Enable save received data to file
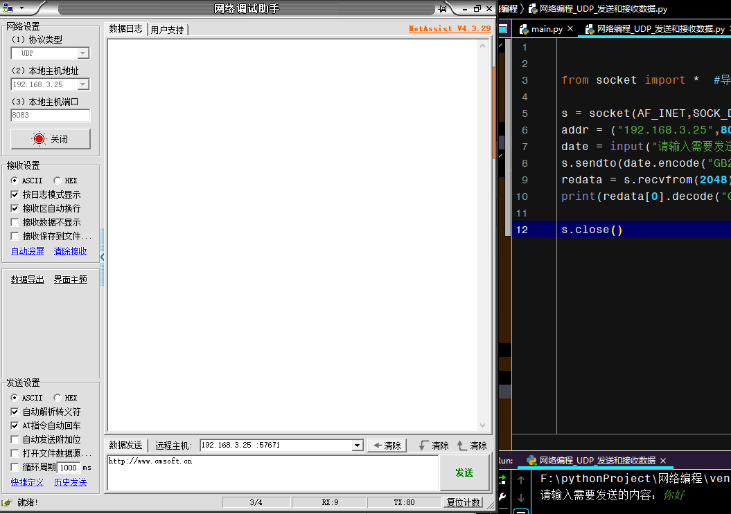Viewport: 731px width, 514px height. 15,236
